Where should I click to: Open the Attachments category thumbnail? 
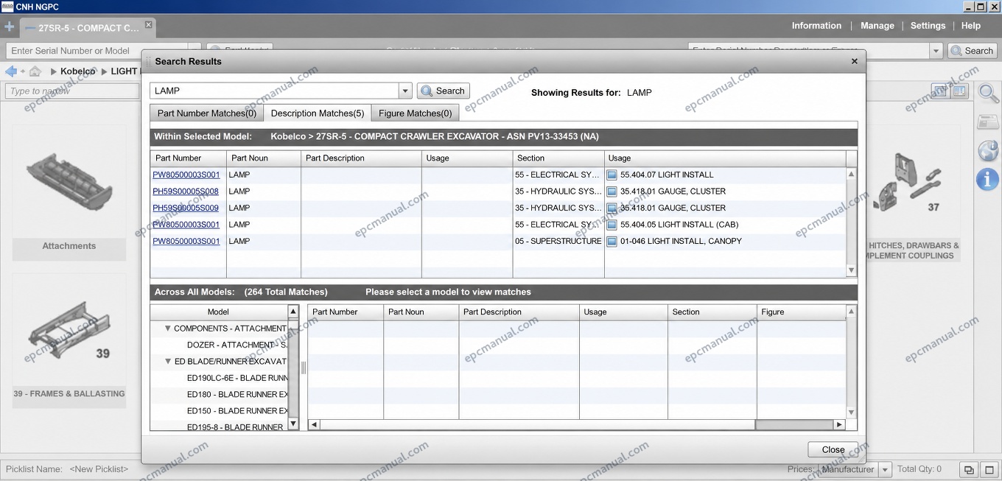click(69, 194)
